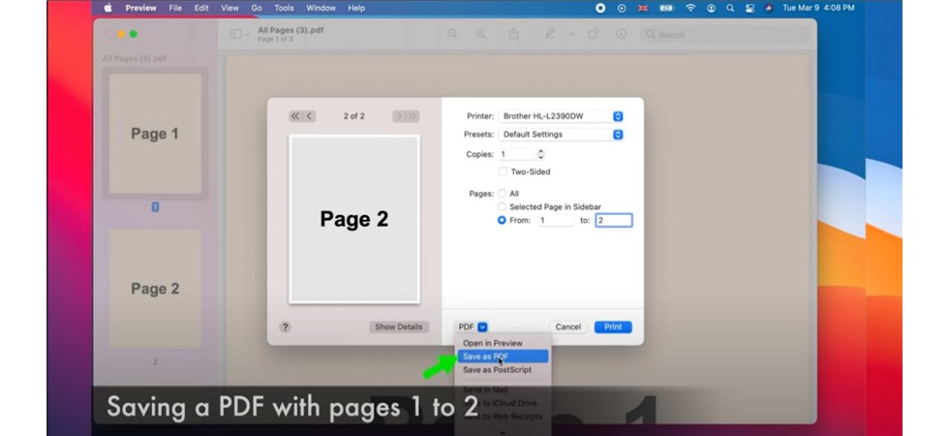
Task: Expand the Presets Default Settings dropdown
Action: pyautogui.click(x=561, y=135)
